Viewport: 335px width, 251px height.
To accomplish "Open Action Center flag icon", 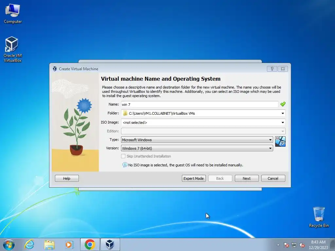I will (x=286, y=245).
